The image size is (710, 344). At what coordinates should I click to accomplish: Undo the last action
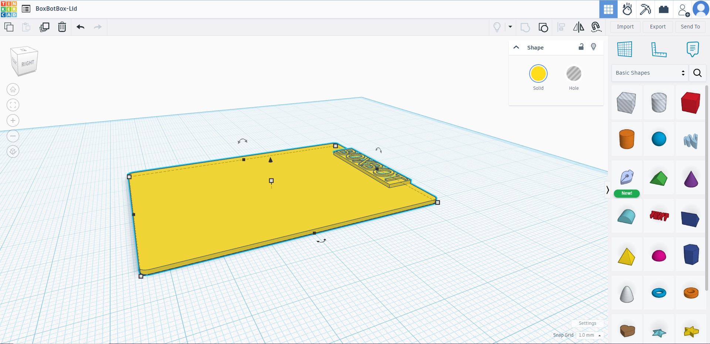click(80, 27)
